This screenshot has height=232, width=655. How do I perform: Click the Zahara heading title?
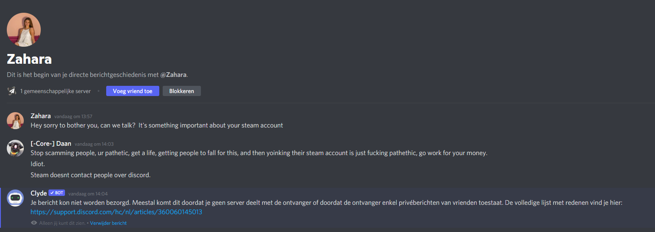click(x=29, y=59)
